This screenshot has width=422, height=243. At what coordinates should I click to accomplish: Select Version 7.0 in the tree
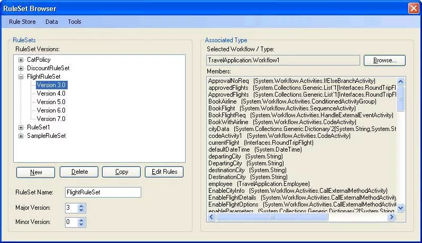click(51, 119)
